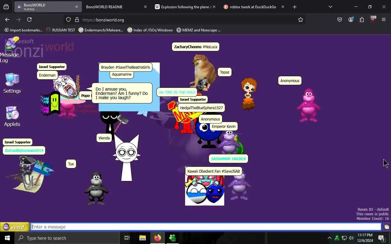
Task: Show hidden system tray icons
Action: tap(329, 238)
